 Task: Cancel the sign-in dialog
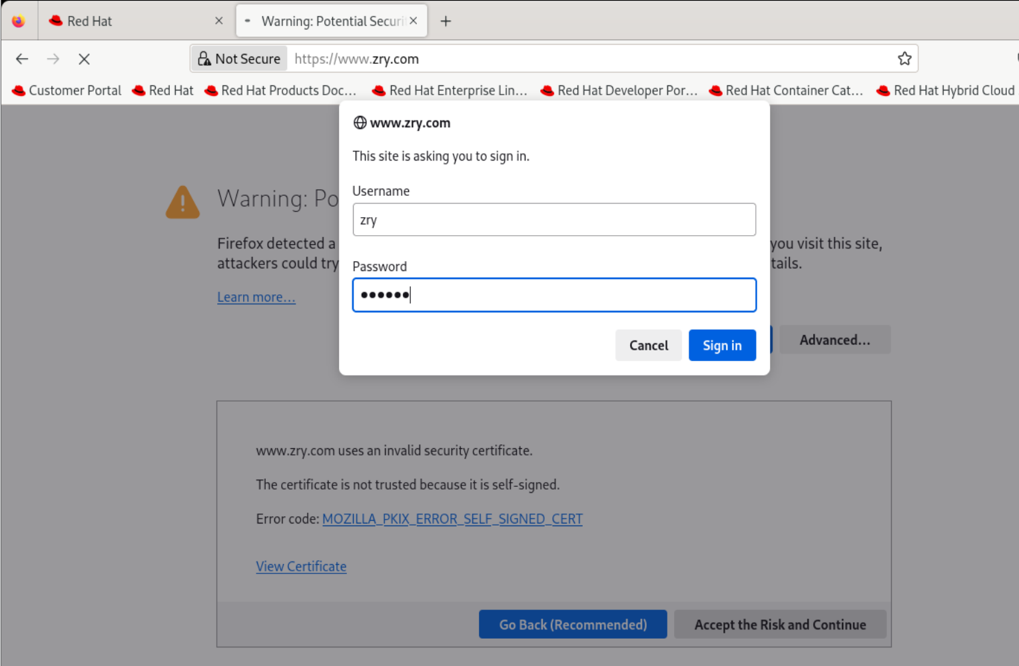pyautogui.click(x=648, y=345)
